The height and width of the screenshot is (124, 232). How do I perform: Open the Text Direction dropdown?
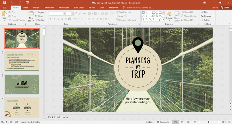click(124, 12)
